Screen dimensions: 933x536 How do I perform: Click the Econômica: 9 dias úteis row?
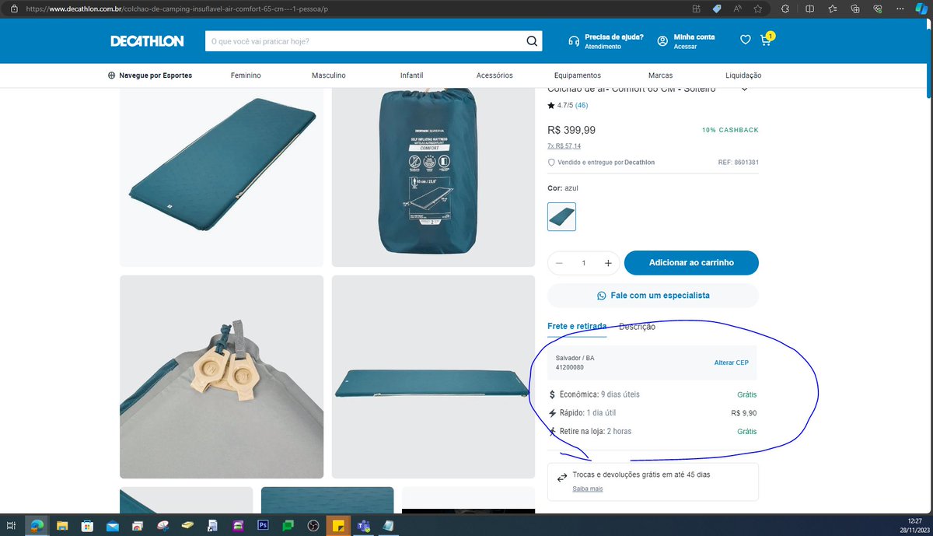tap(652, 394)
